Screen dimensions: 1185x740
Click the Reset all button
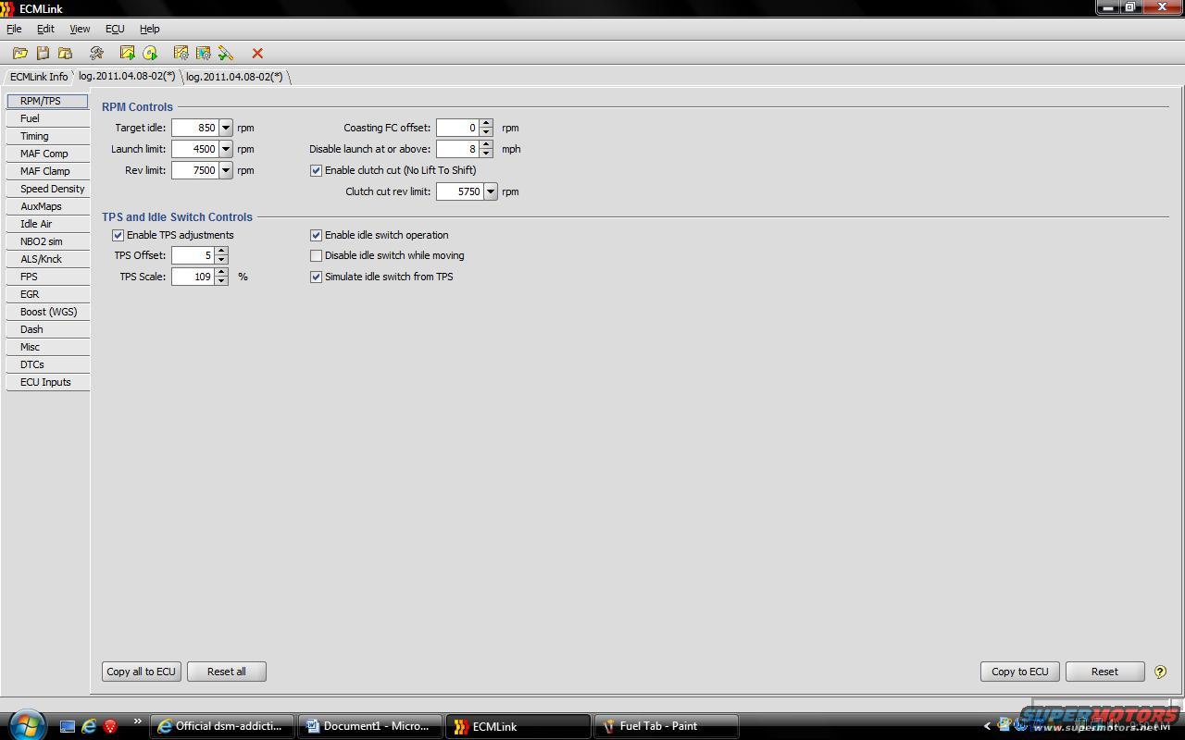227,672
